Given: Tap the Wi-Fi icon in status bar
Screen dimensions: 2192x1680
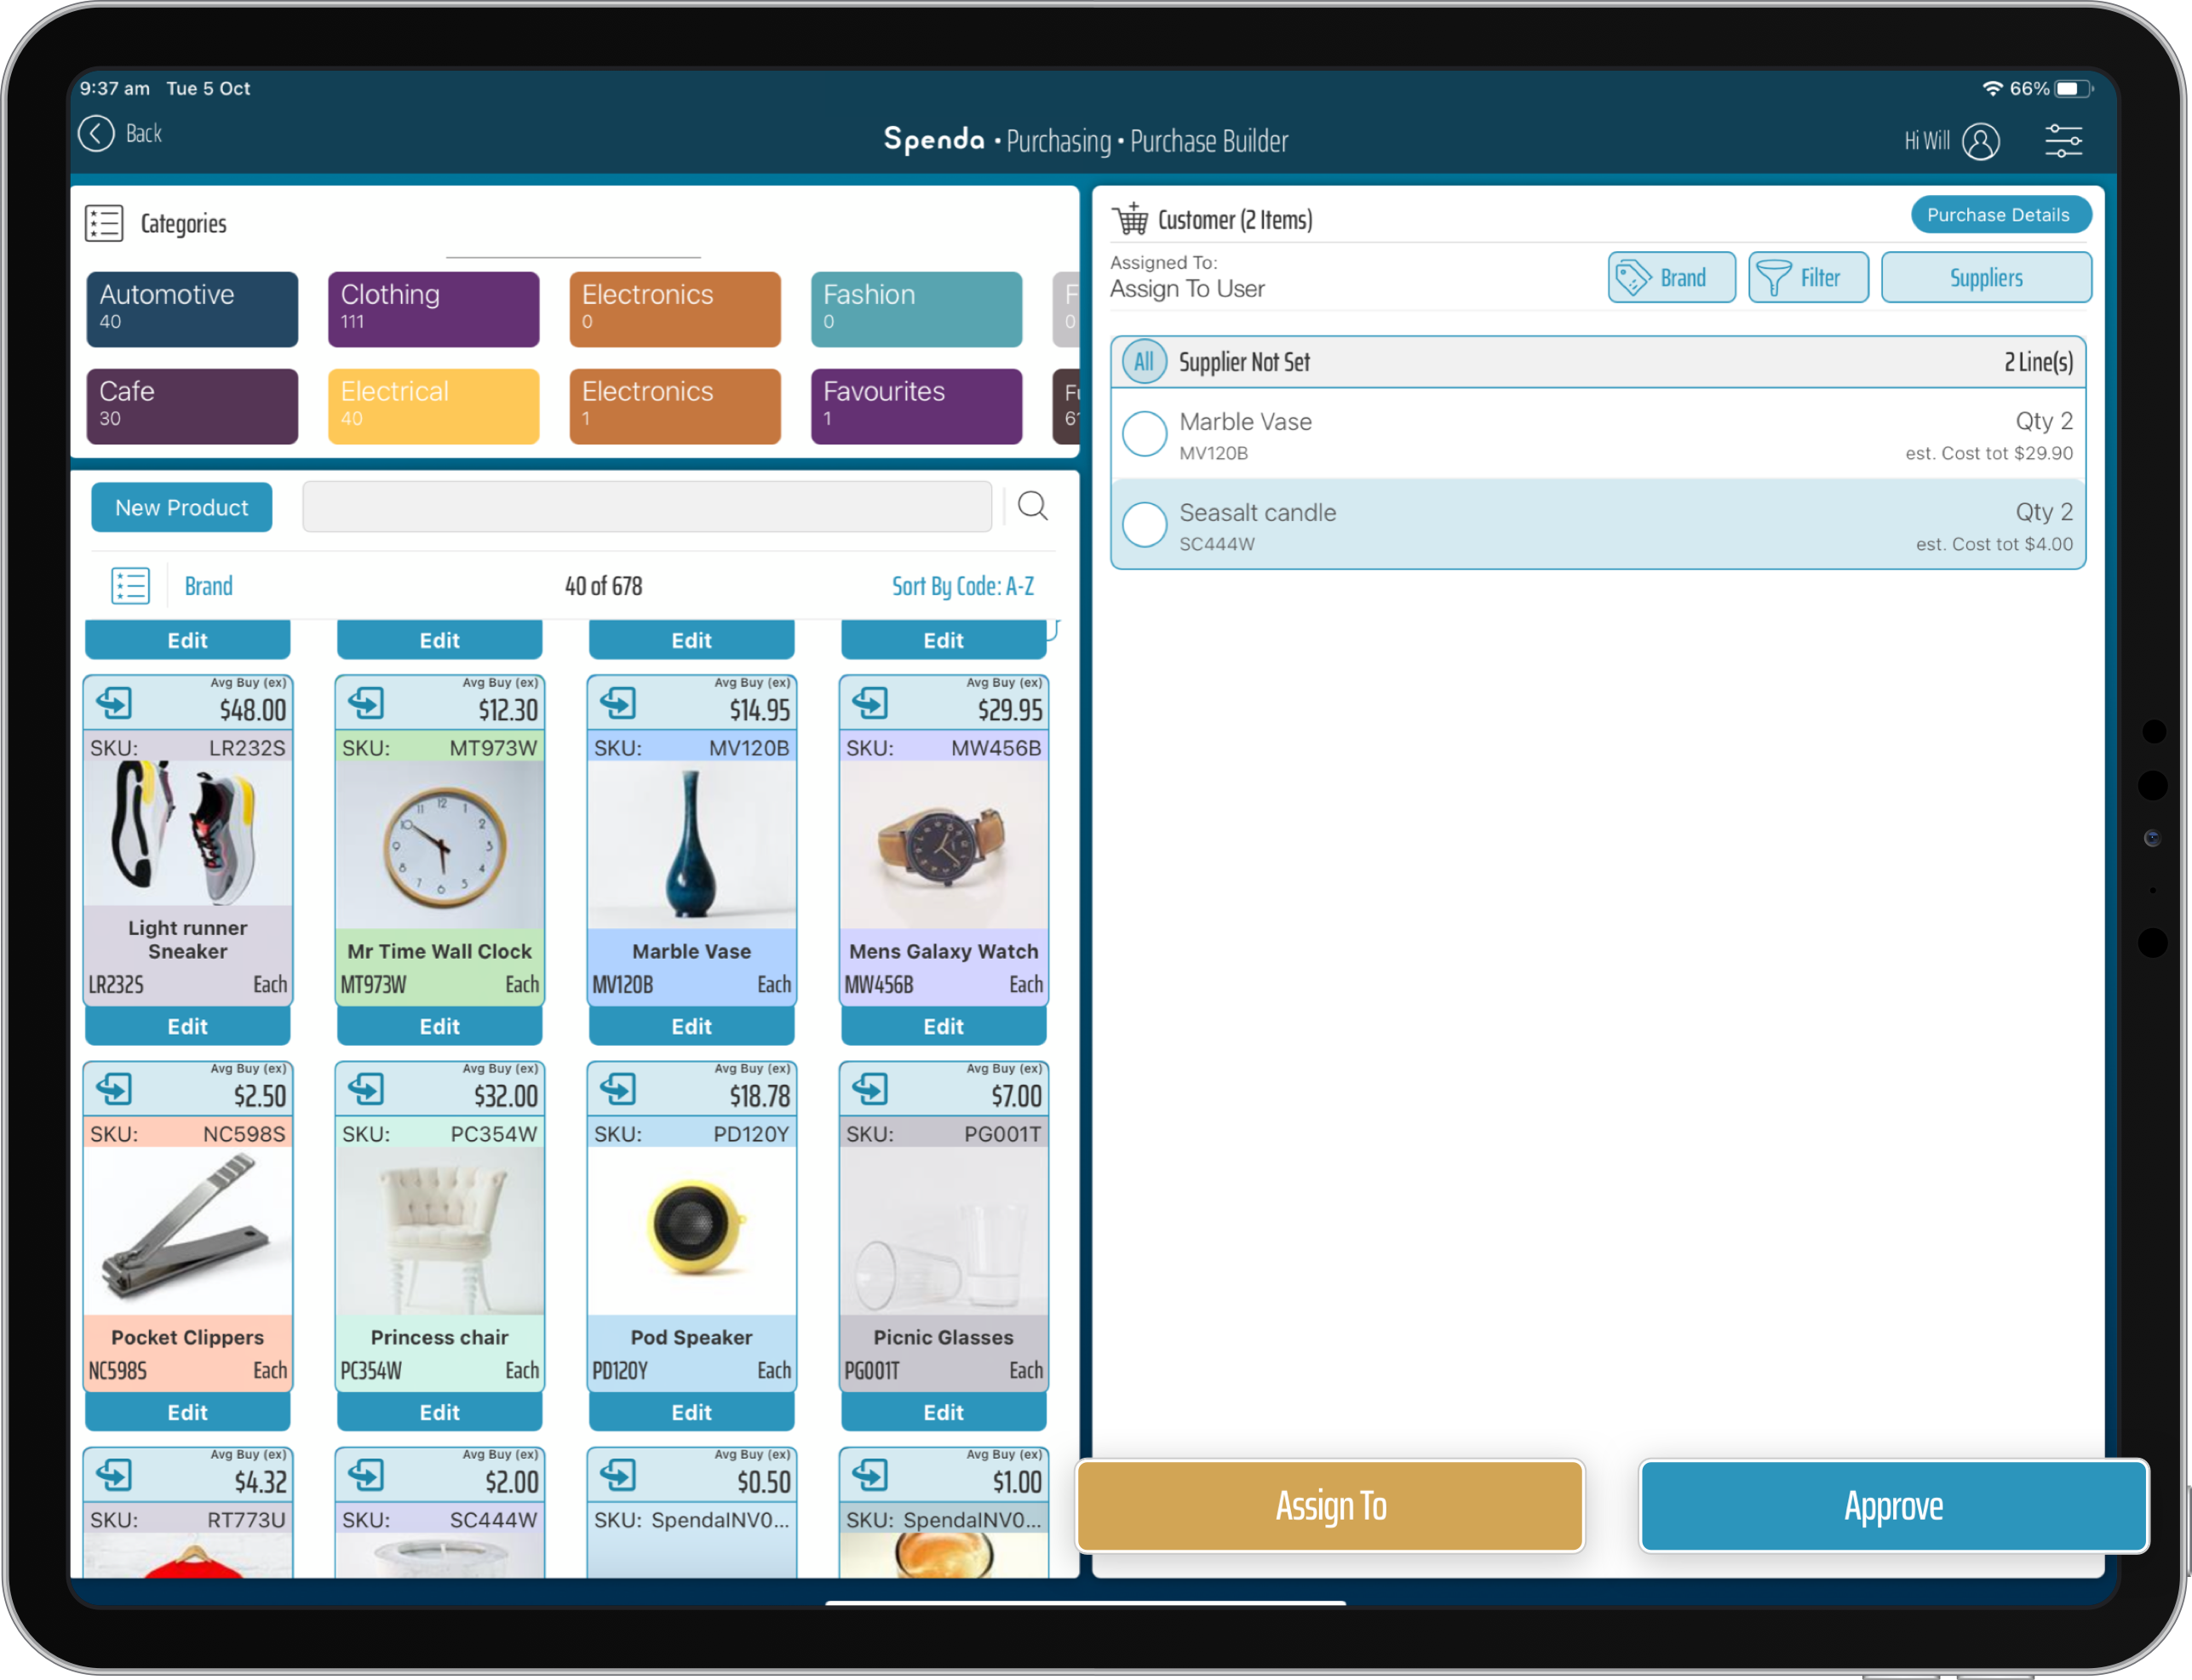Looking at the screenshot, I should [1992, 89].
